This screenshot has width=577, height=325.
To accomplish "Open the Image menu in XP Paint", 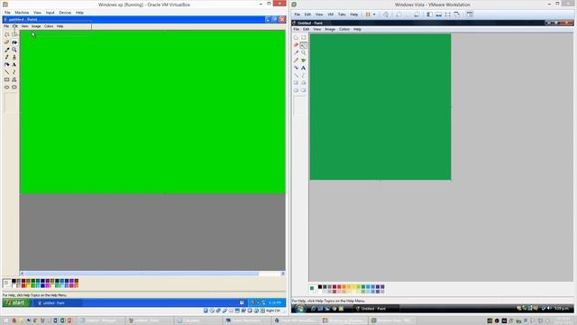I will (x=36, y=26).
